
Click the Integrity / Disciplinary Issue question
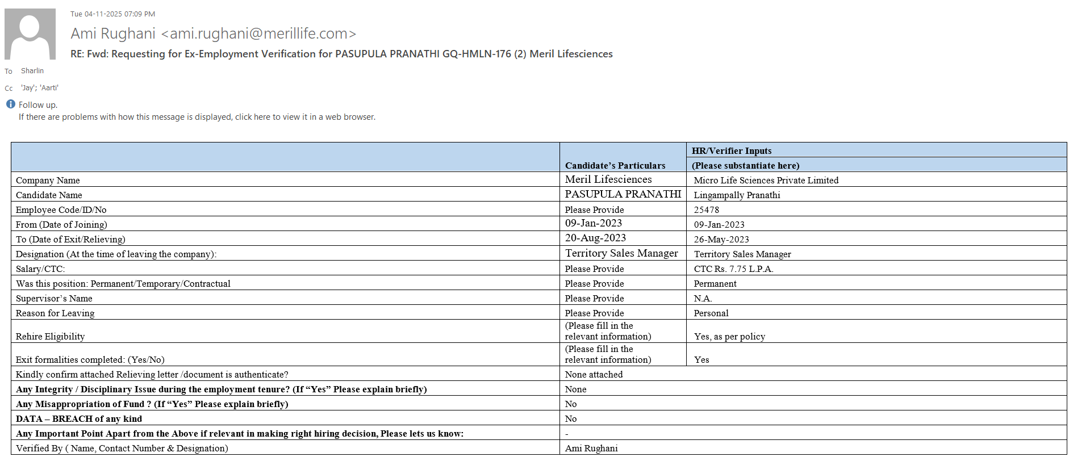[x=222, y=389]
